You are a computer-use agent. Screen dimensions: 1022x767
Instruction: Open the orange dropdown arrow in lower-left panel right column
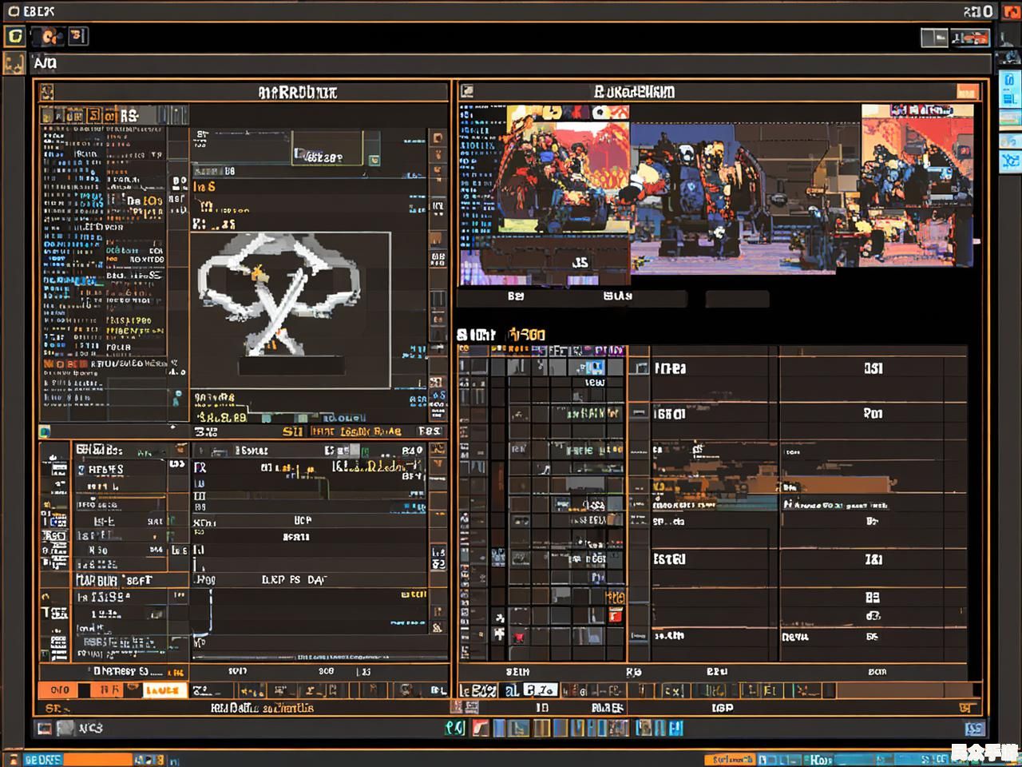point(438,464)
